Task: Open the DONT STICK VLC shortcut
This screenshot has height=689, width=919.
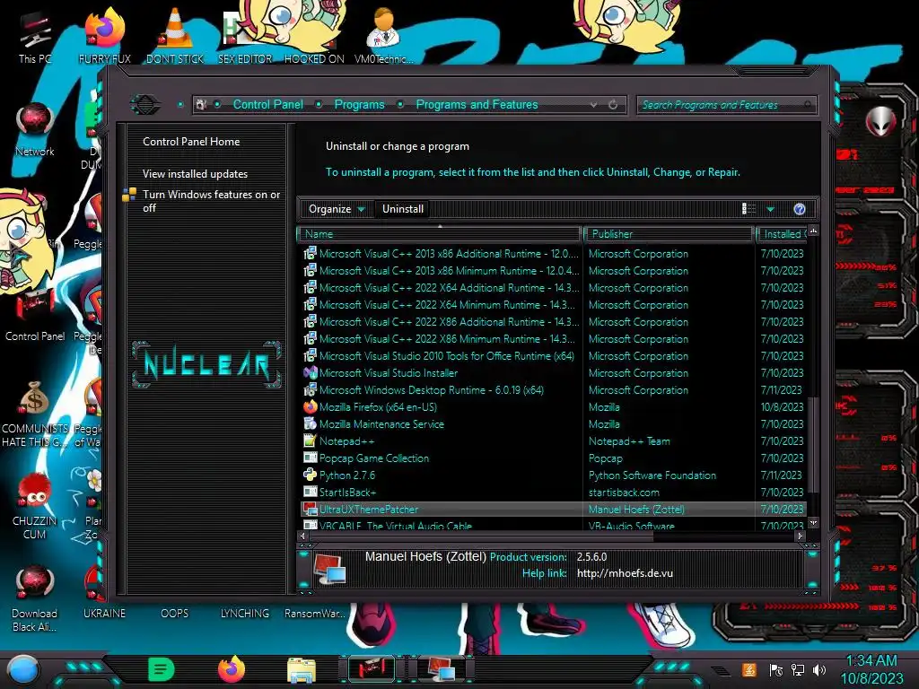Action: point(175,36)
